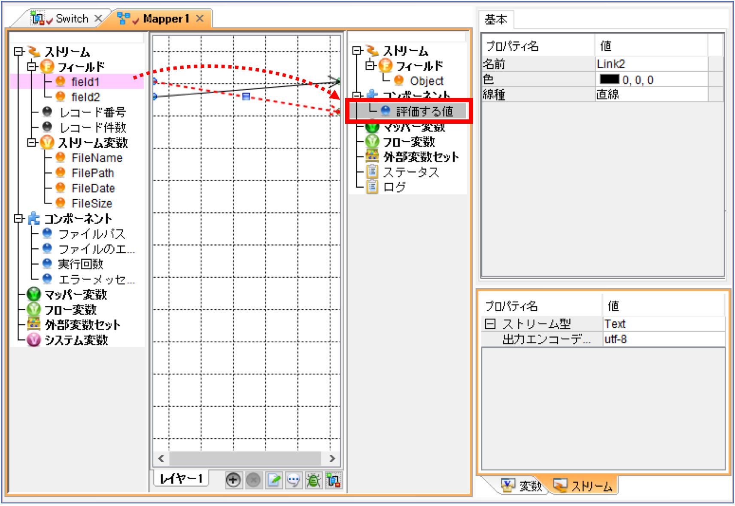Click the right arrow of the horizontal scrollbar
The width and height of the screenshot is (735, 506).
pos(332,458)
